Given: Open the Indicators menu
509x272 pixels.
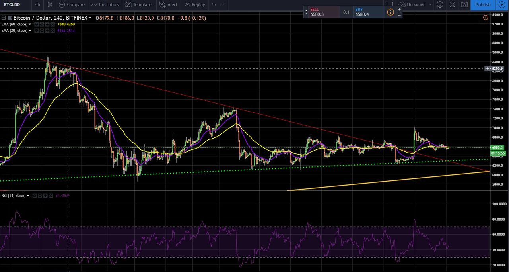Looking at the screenshot, I should click(105, 4).
